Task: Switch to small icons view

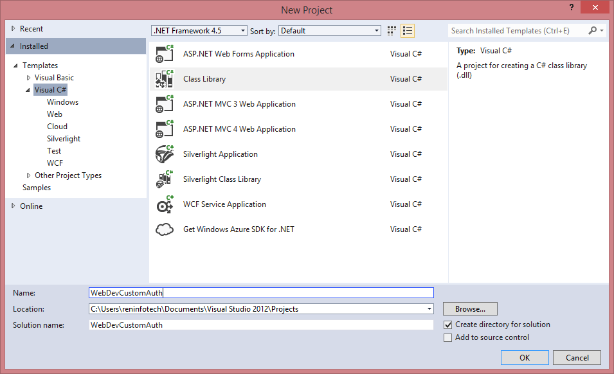Action: coord(392,31)
